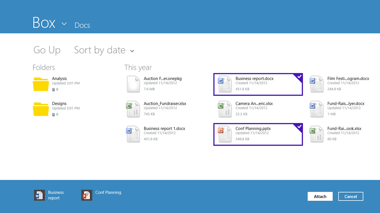Image resolution: width=380 pixels, height=213 pixels.
Task: Click the Fund-Rai...ook.xlsx file name
Action: coord(344,129)
